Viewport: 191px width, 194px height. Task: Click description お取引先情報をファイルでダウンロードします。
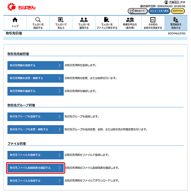point(92,181)
